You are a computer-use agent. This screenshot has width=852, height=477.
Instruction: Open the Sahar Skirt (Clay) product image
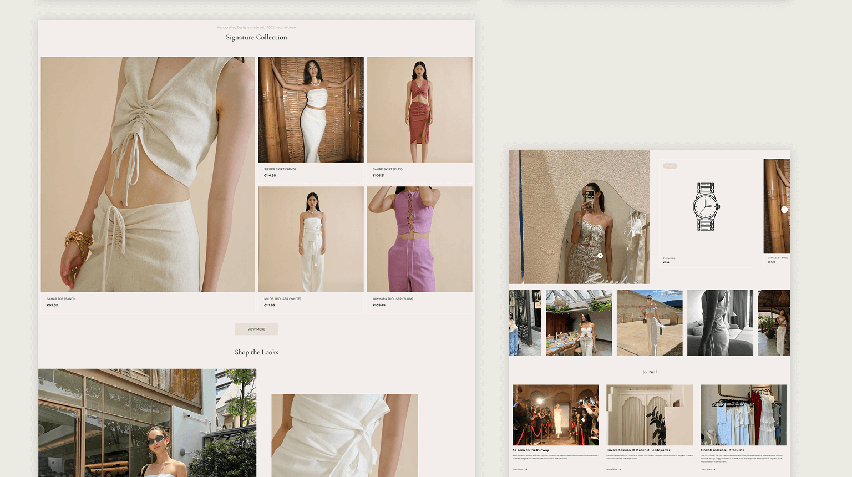419,110
